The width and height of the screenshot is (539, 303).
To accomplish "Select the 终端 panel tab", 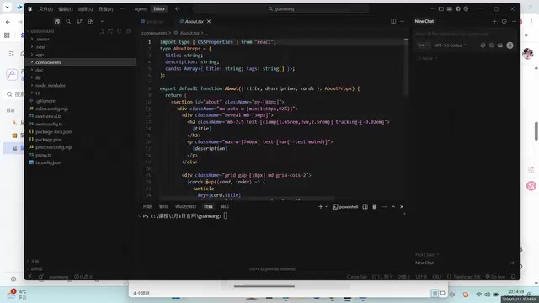I will click(208, 206).
